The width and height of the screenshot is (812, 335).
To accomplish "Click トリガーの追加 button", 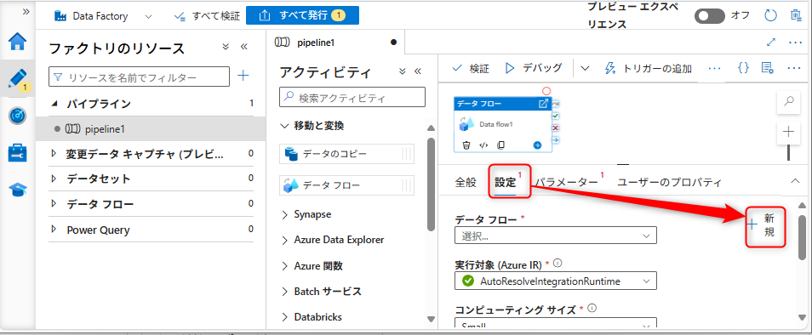I will pos(648,68).
